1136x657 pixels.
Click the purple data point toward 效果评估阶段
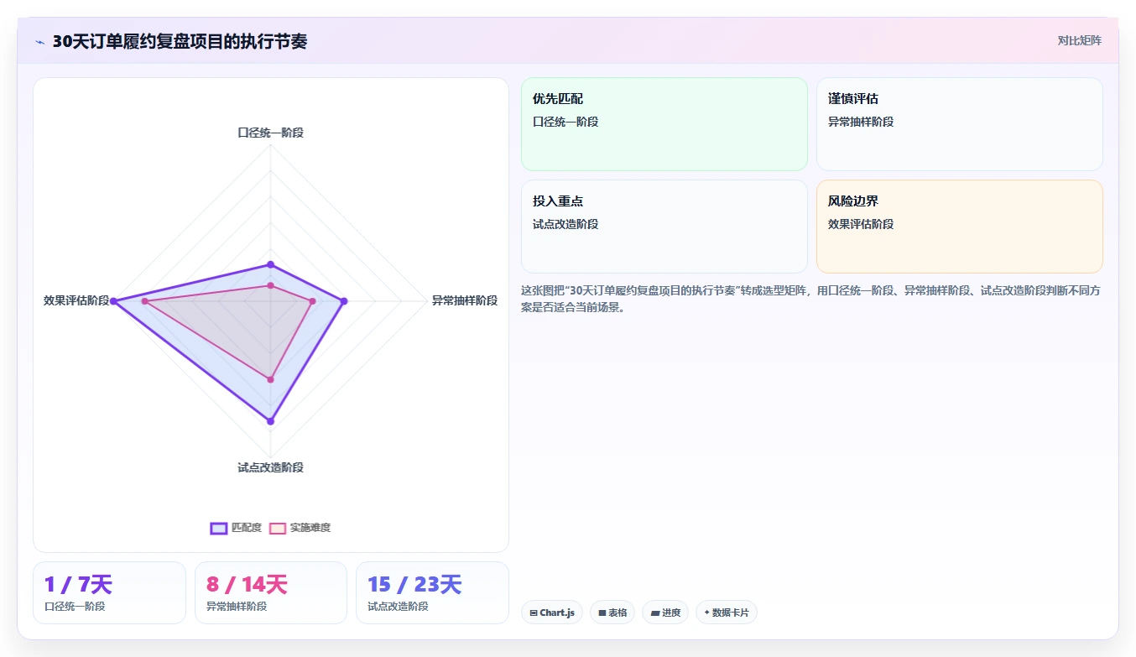(x=113, y=301)
